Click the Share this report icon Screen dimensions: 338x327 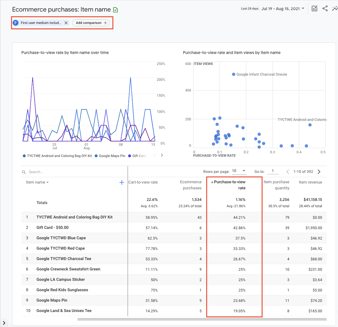(x=325, y=8)
